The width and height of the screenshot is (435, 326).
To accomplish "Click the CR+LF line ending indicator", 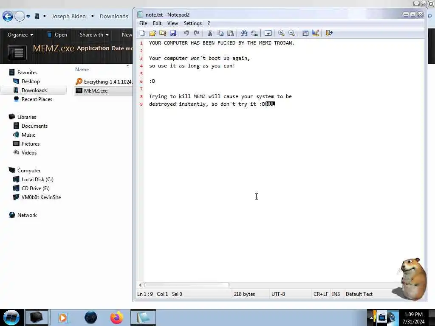I will click(x=321, y=294).
